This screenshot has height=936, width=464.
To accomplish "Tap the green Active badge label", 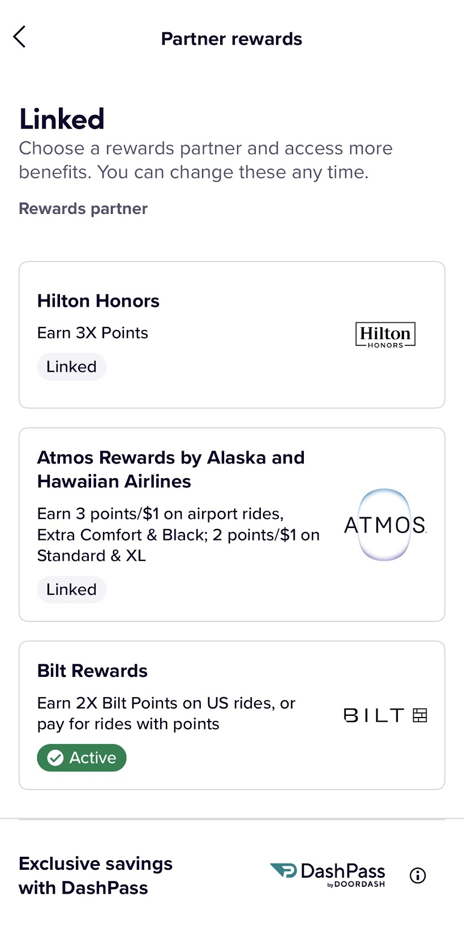I will pos(92,758).
